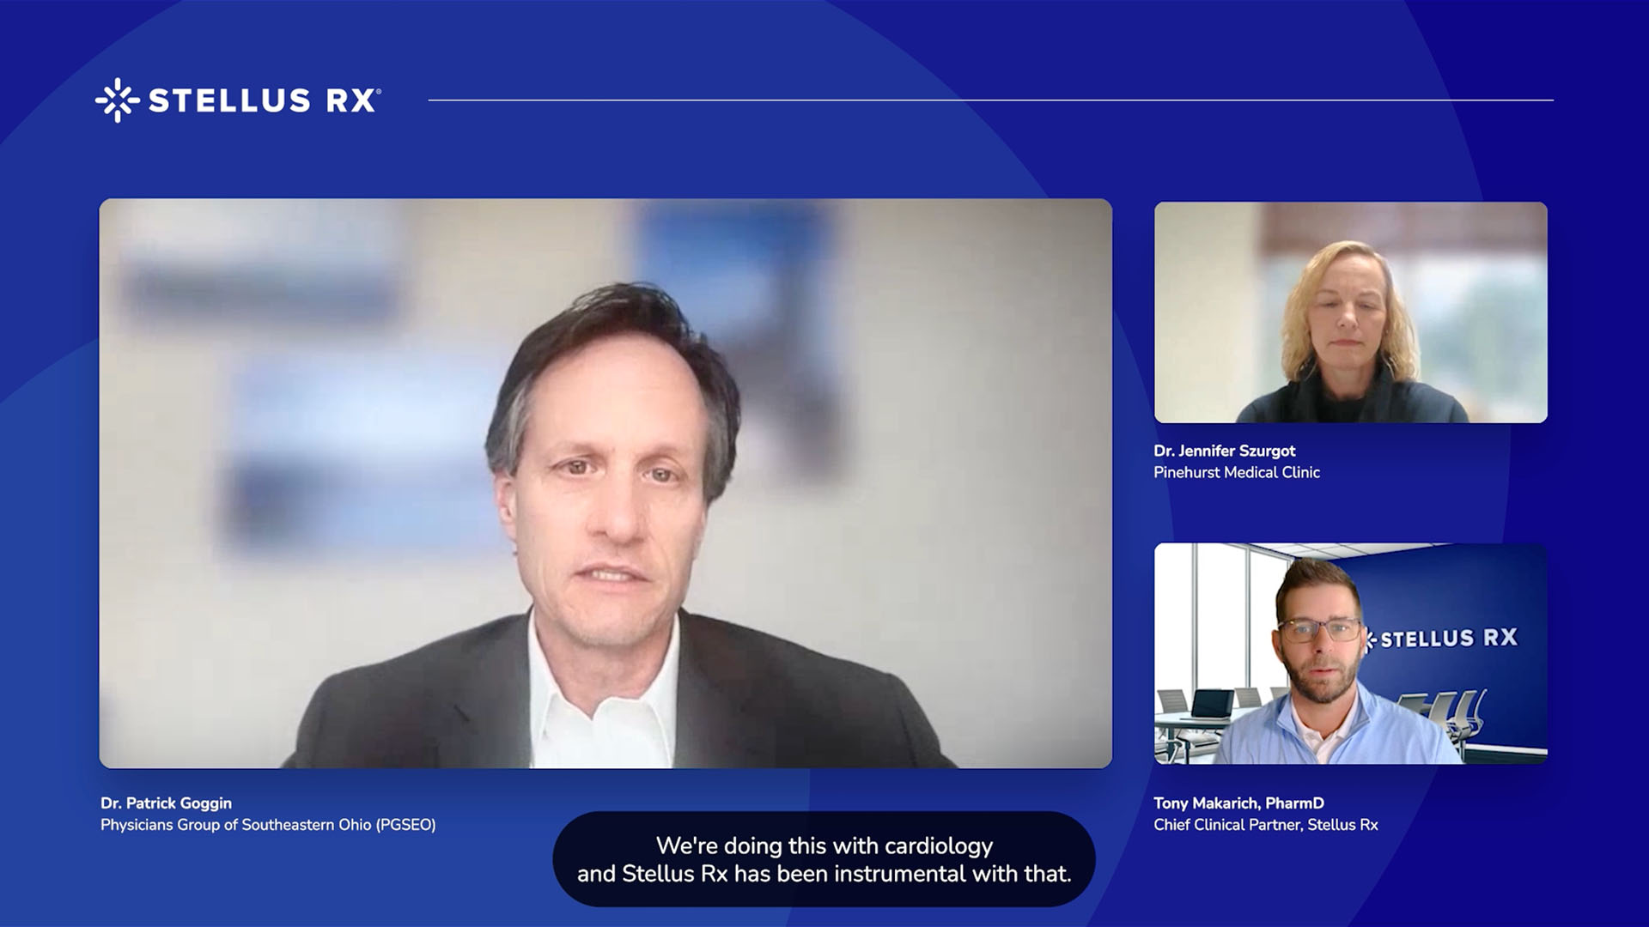Select Tony Makarich's video tile
Image resolution: width=1649 pixels, height=927 pixels.
coord(1350,653)
